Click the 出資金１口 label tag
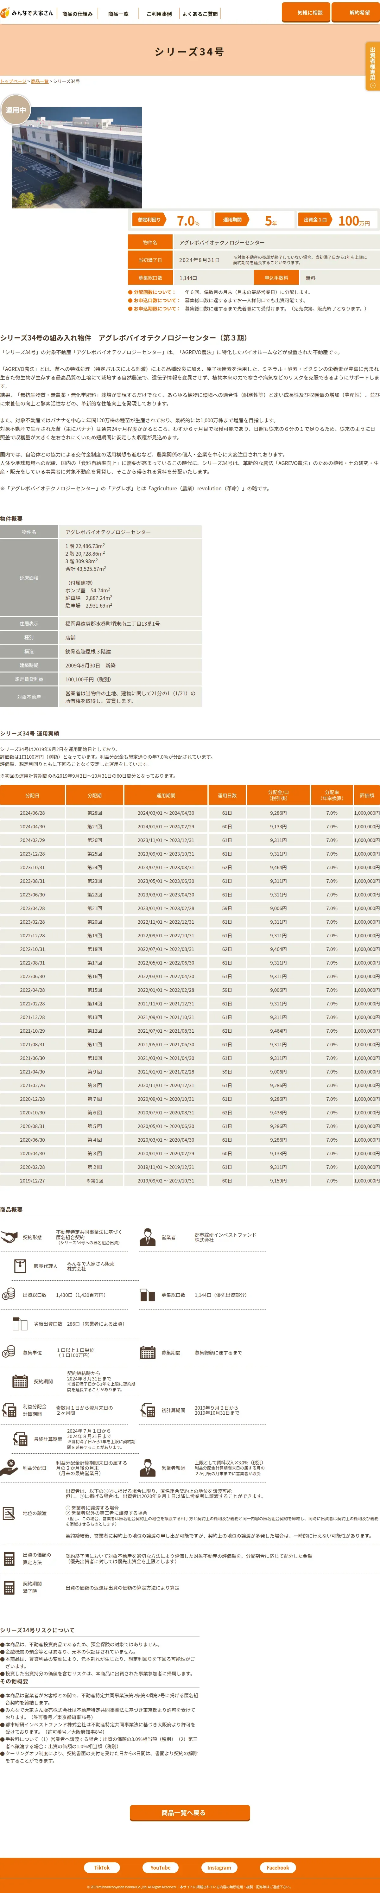Image resolution: width=380 pixels, height=1893 pixels. click(315, 220)
